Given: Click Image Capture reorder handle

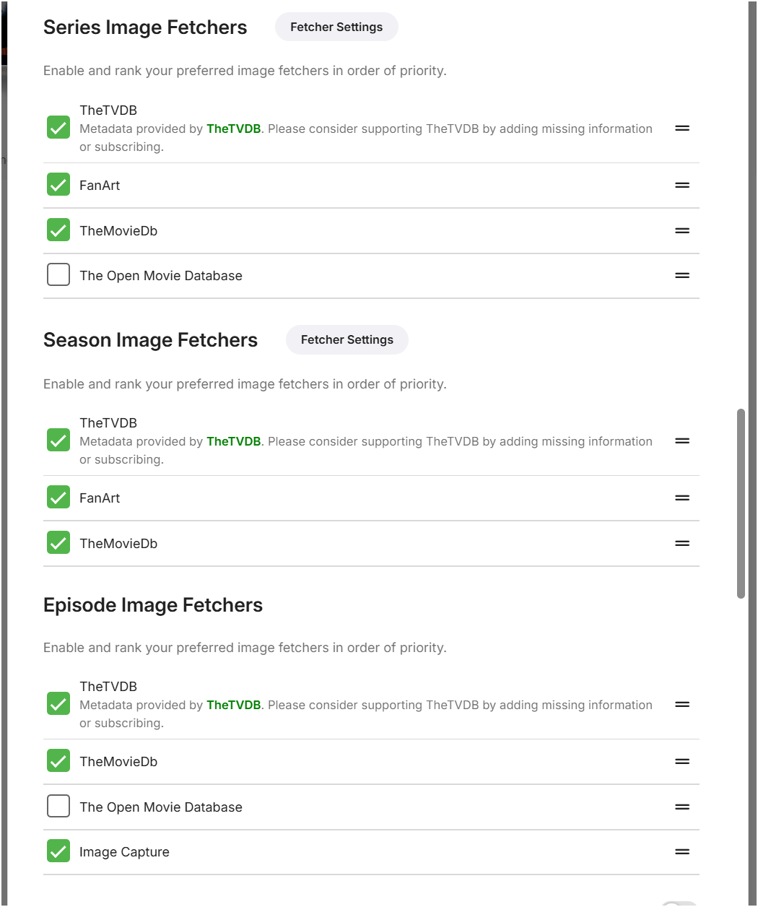Looking at the screenshot, I should point(682,852).
